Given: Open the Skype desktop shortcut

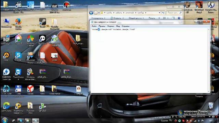Looking at the screenshot, I should point(18,56).
